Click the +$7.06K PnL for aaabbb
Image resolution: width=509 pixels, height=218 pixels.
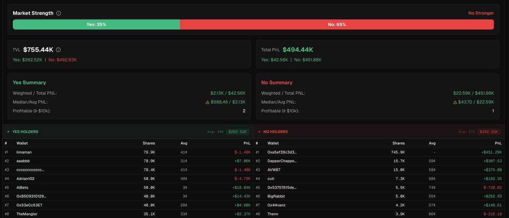coord(243,161)
